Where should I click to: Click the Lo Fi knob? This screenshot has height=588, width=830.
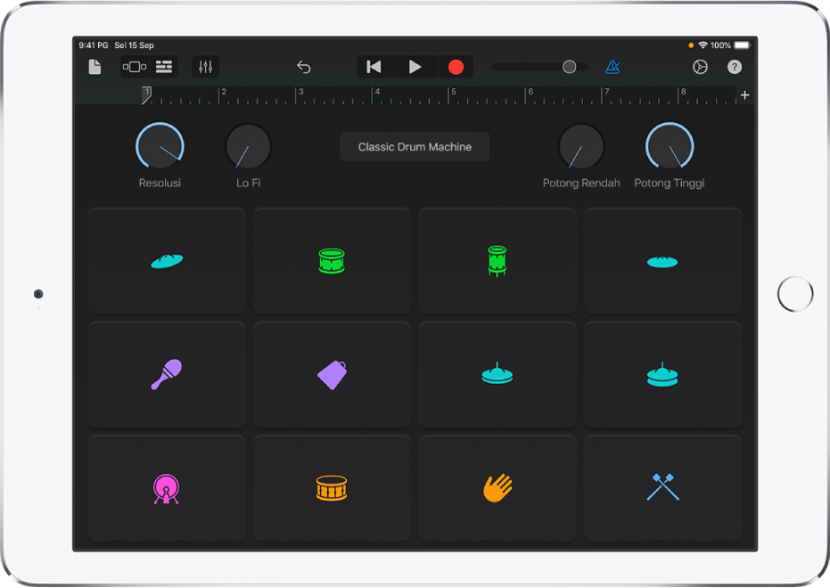(x=248, y=146)
